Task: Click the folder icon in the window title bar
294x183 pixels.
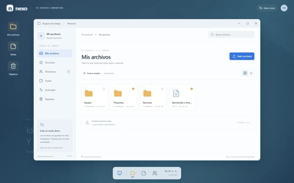Action: (39, 23)
